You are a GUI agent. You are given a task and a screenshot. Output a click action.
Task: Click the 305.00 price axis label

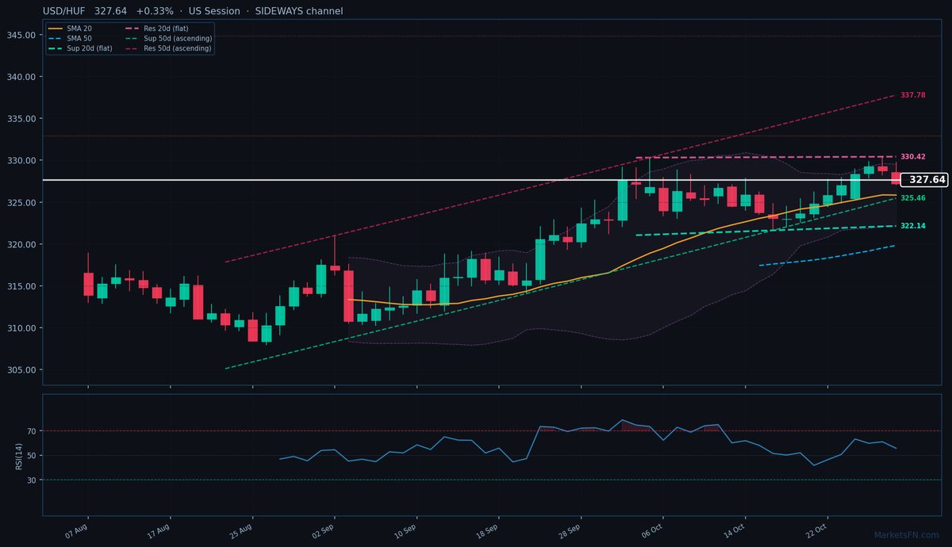21,370
